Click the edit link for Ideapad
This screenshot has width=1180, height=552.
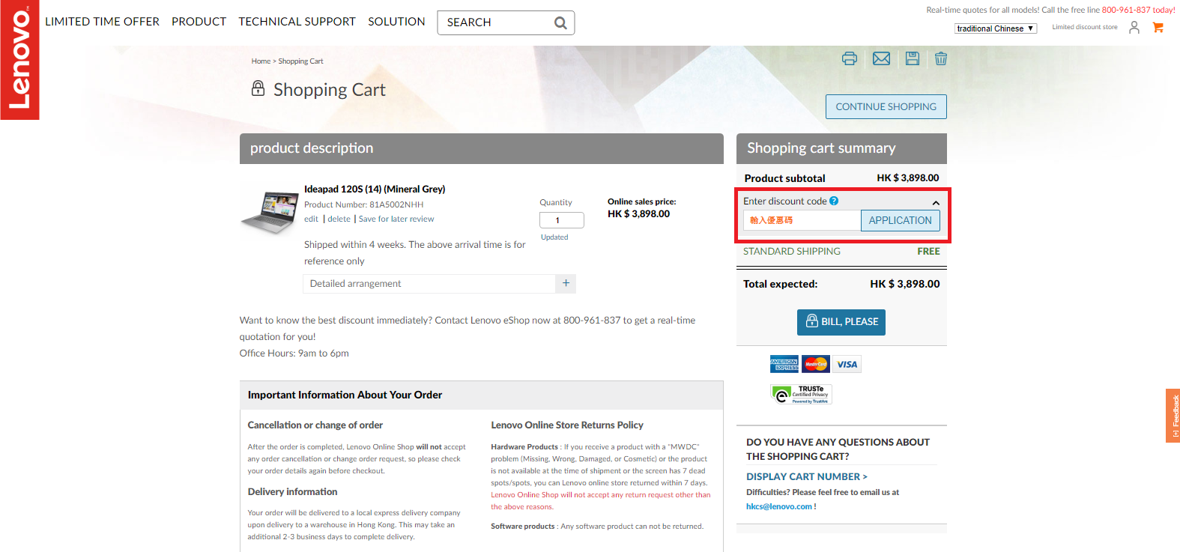(311, 219)
